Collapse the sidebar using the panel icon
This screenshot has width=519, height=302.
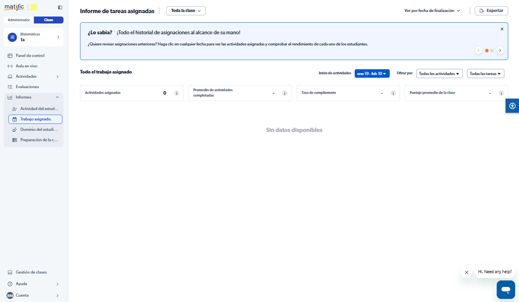pos(60,7)
